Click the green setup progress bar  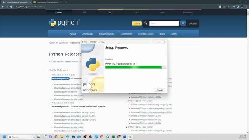(136, 67)
